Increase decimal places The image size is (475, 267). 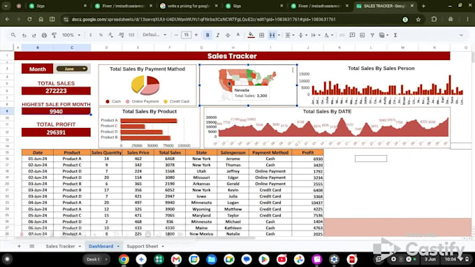click(121, 35)
